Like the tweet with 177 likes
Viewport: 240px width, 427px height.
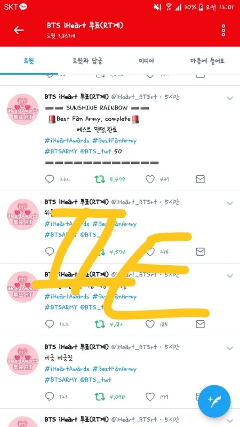point(150,397)
